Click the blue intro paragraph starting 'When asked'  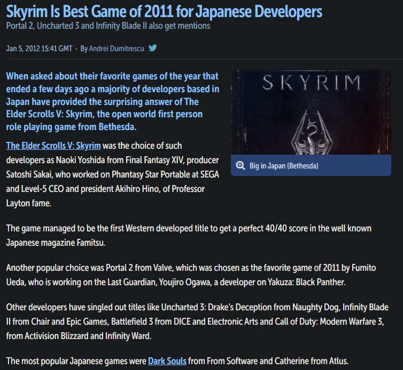113,101
